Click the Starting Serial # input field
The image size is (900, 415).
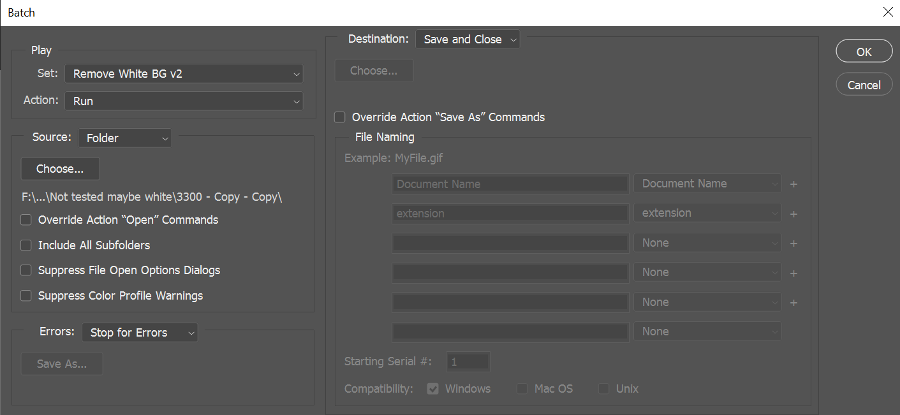click(468, 361)
